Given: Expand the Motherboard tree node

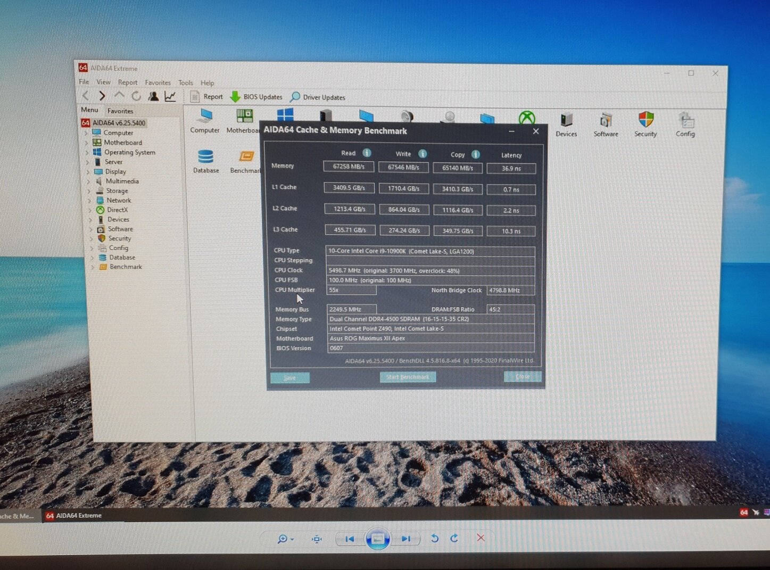Looking at the screenshot, I should click(x=87, y=143).
